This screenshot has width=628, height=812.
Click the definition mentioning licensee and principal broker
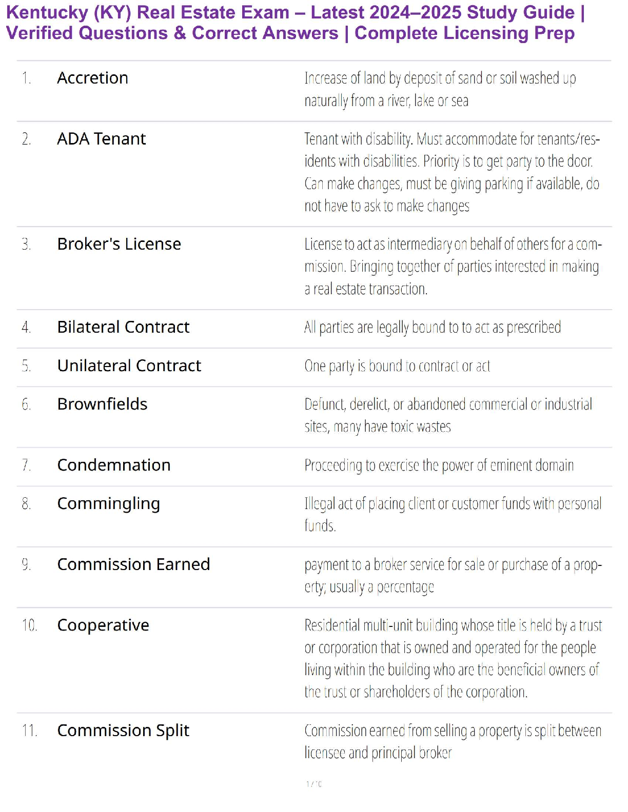tap(453, 741)
